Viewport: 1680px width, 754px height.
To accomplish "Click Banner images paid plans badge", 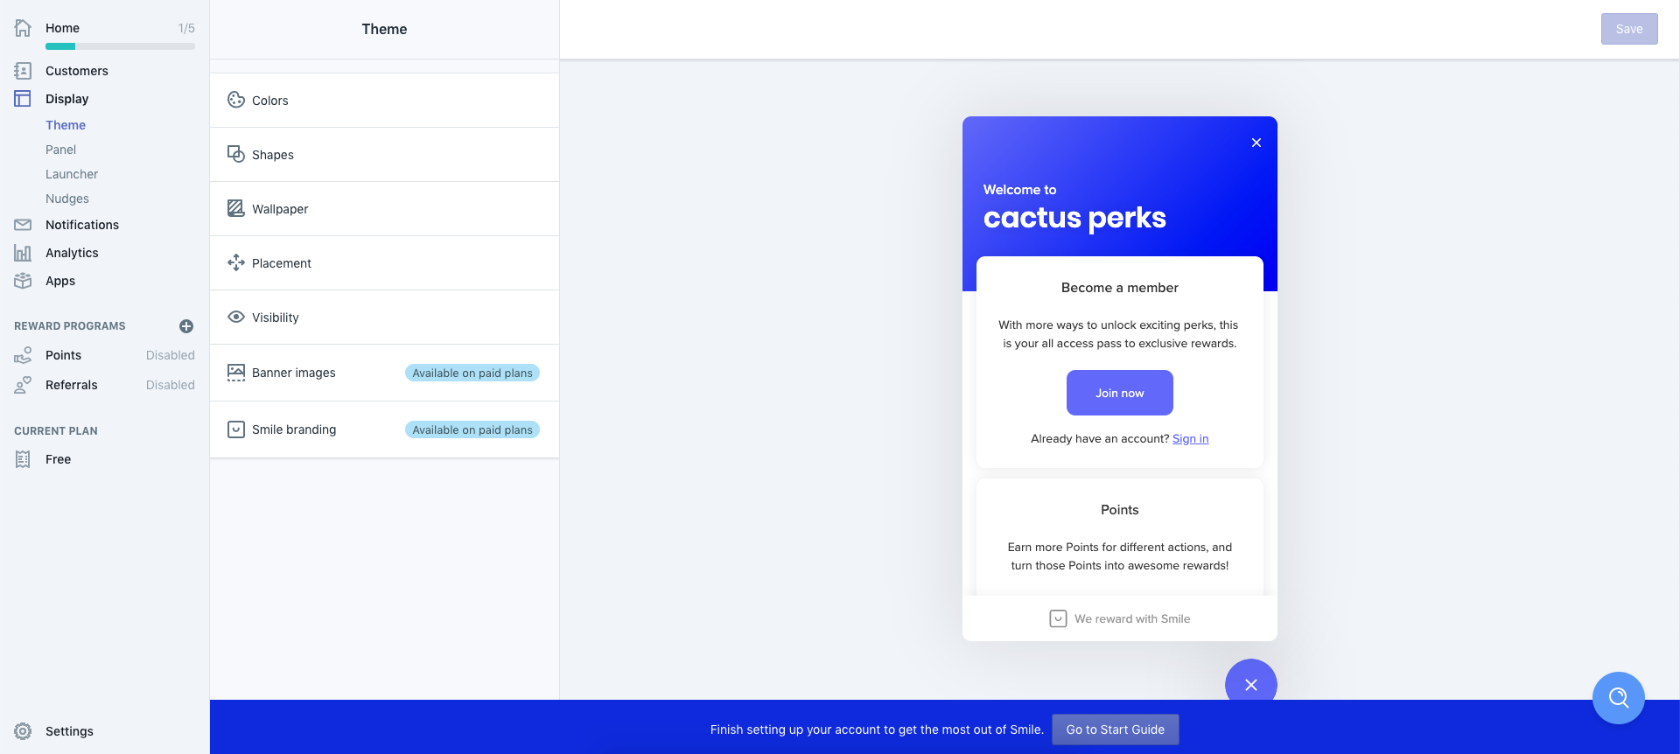I will tap(472, 373).
